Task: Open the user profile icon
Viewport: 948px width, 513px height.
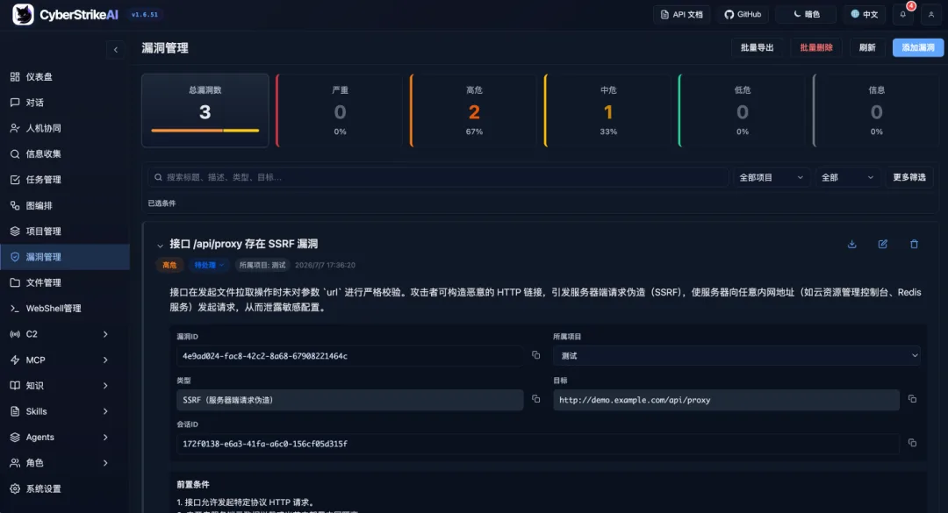Action: point(931,15)
